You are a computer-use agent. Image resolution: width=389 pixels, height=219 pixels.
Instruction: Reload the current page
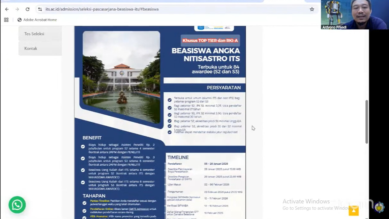click(x=27, y=9)
